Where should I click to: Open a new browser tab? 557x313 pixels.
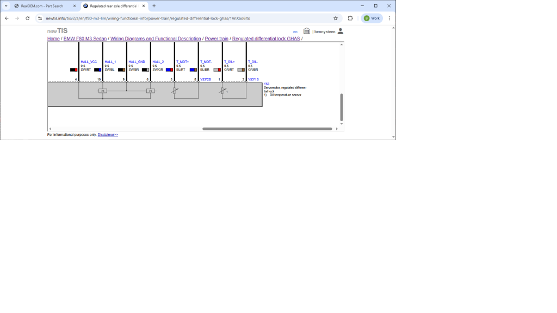coord(154,6)
